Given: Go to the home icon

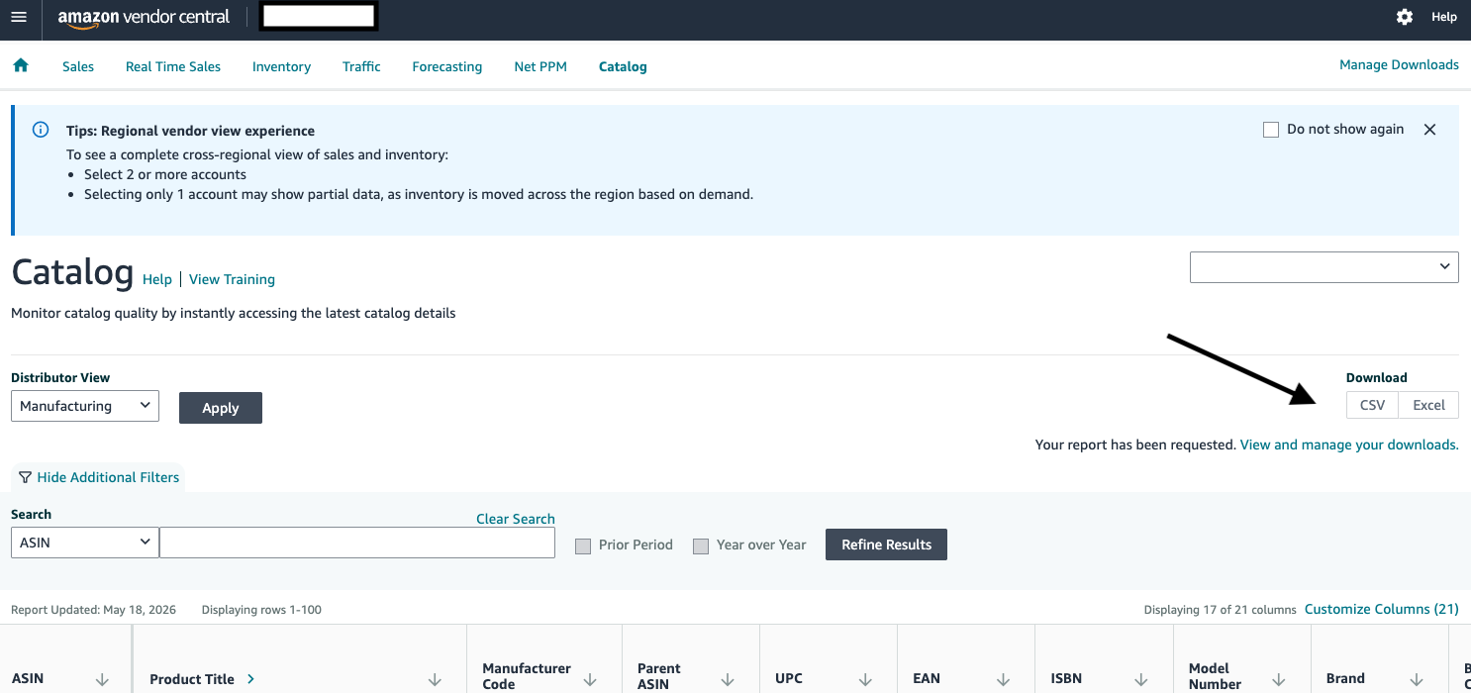Looking at the screenshot, I should pyautogui.click(x=21, y=65).
